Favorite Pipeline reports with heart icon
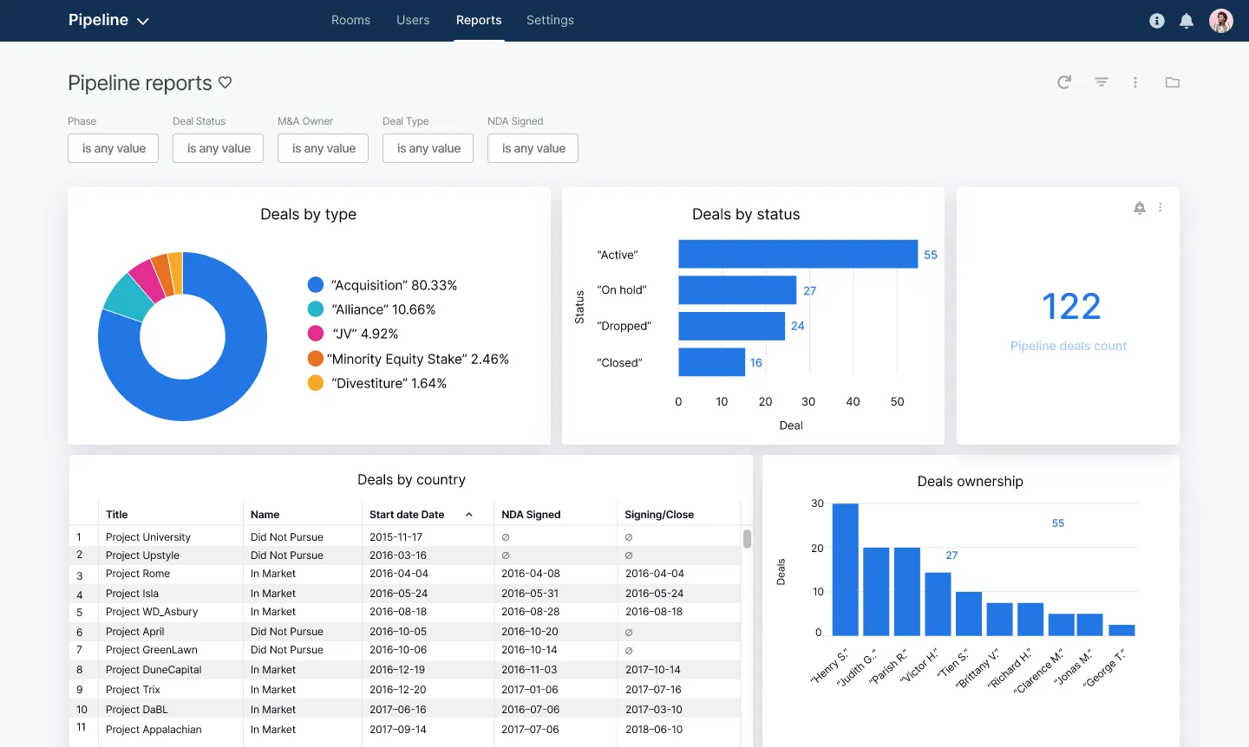Image resolution: width=1249 pixels, height=747 pixels. point(226,82)
